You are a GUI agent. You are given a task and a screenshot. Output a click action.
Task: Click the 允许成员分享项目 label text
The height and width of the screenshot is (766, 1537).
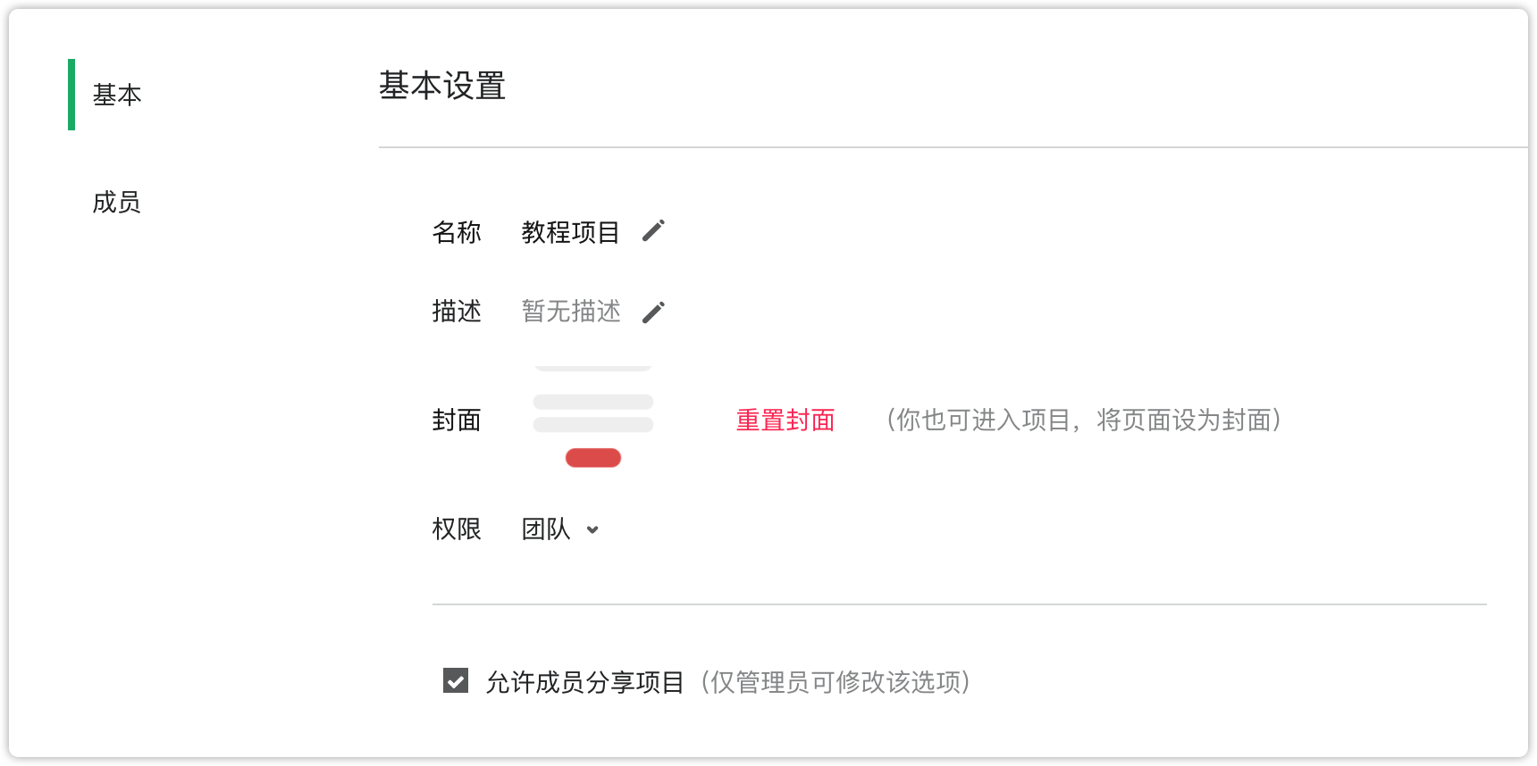tap(585, 682)
